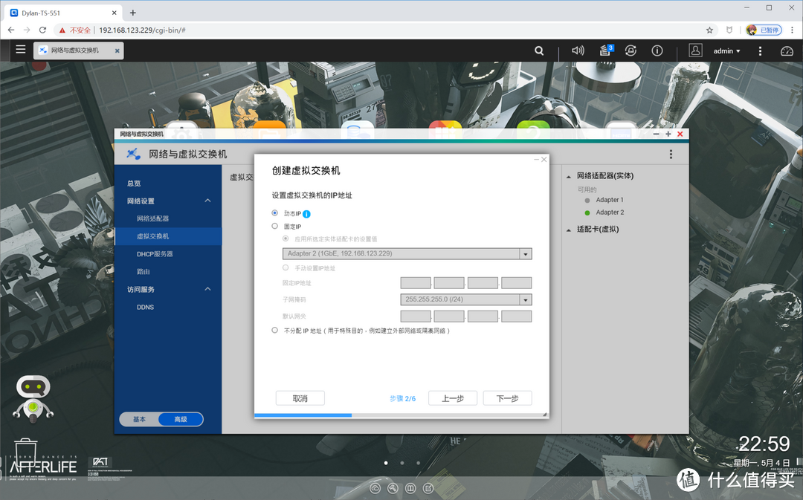
Task: Select 手动设置IP地址 radio option
Action: point(286,267)
